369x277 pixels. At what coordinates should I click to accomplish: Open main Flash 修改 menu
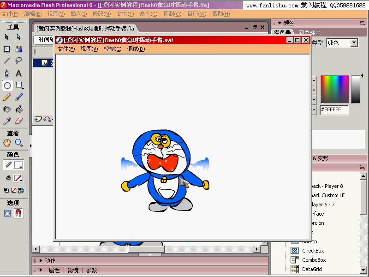pos(101,14)
